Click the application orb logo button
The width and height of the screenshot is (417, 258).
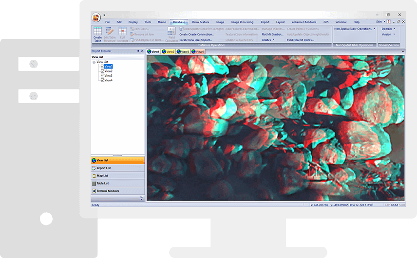click(x=96, y=17)
